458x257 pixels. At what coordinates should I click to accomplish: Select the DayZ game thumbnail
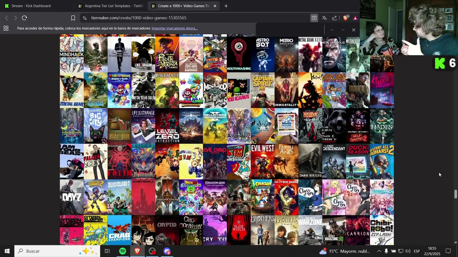72,197
